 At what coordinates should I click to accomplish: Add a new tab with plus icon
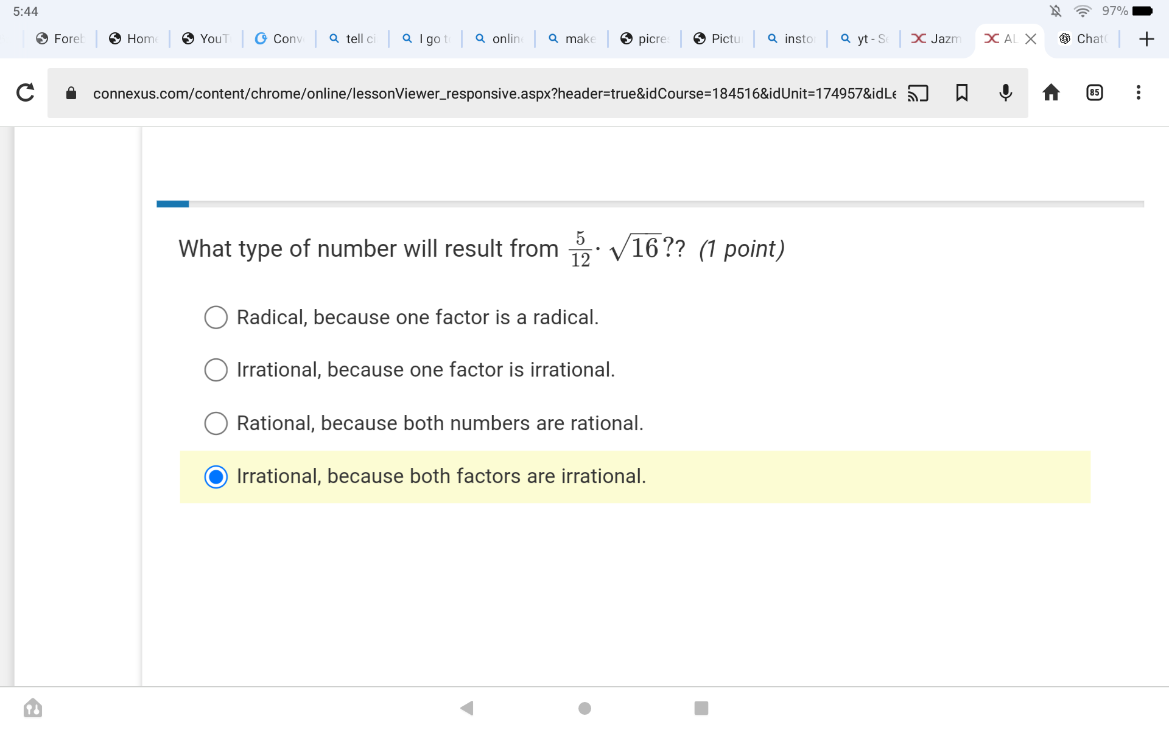point(1146,39)
